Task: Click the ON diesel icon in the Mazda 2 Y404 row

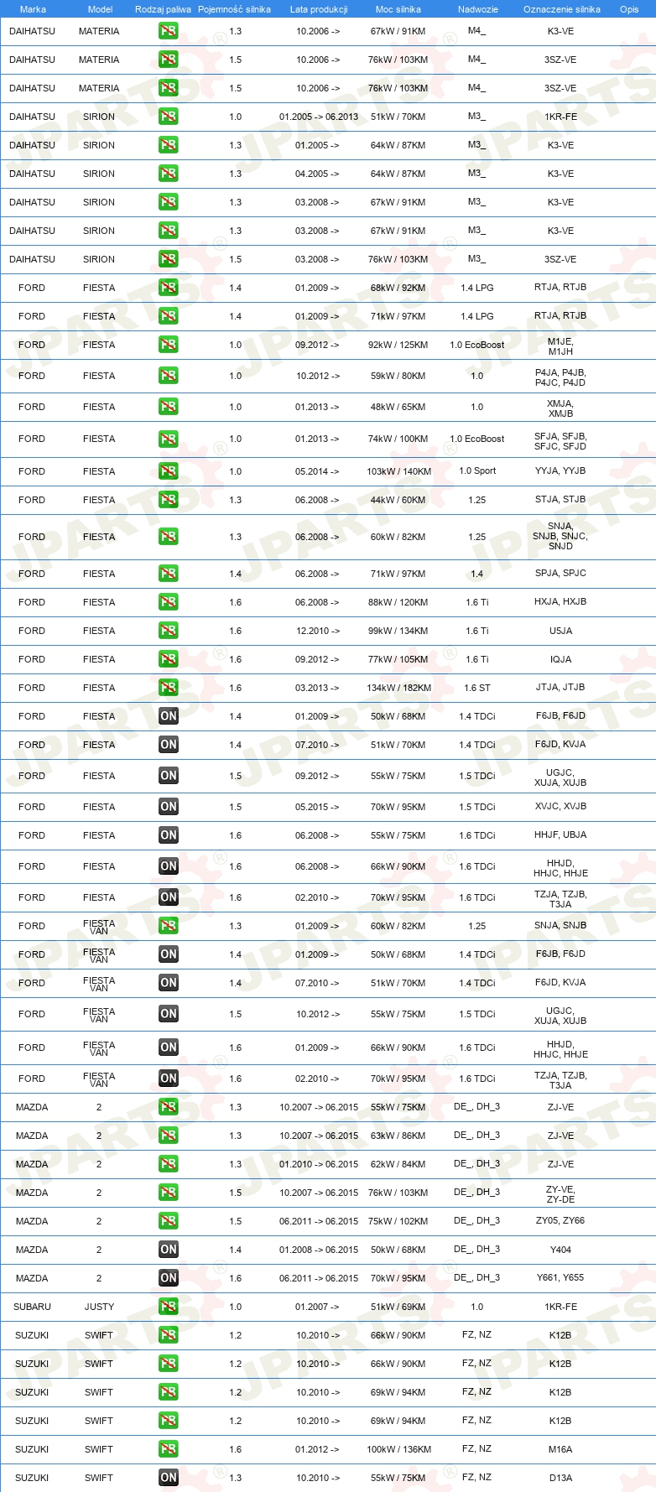Action: pos(168,1250)
